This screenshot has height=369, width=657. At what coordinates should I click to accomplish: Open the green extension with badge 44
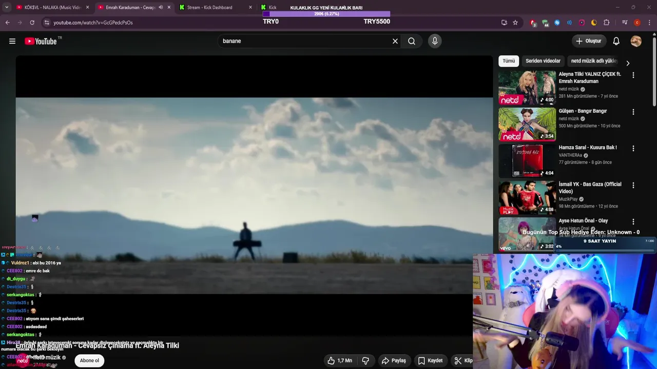(x=545, y=23)
